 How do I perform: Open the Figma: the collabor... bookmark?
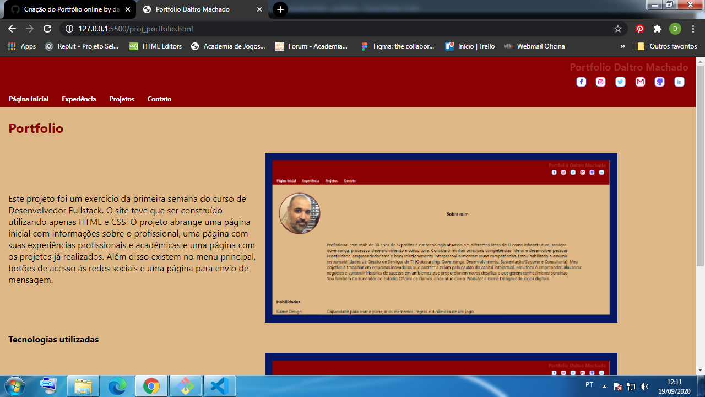(397, 46)
